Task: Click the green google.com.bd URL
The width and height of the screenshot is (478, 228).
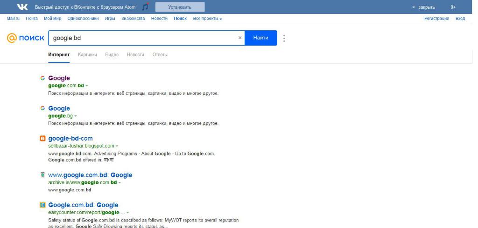Action: click(x=66, y=86)
